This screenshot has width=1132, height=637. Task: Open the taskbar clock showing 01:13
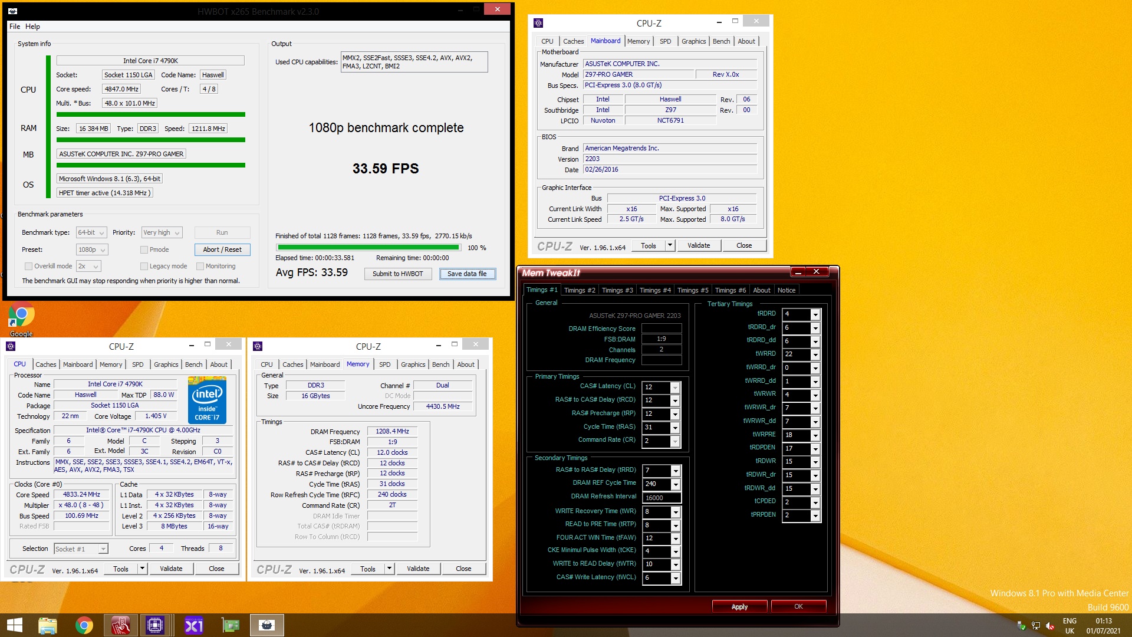coord(1104,626)
